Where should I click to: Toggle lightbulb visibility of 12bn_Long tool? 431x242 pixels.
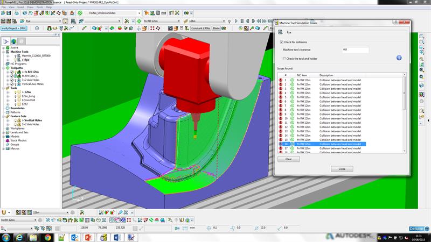[x=16, y=96]
